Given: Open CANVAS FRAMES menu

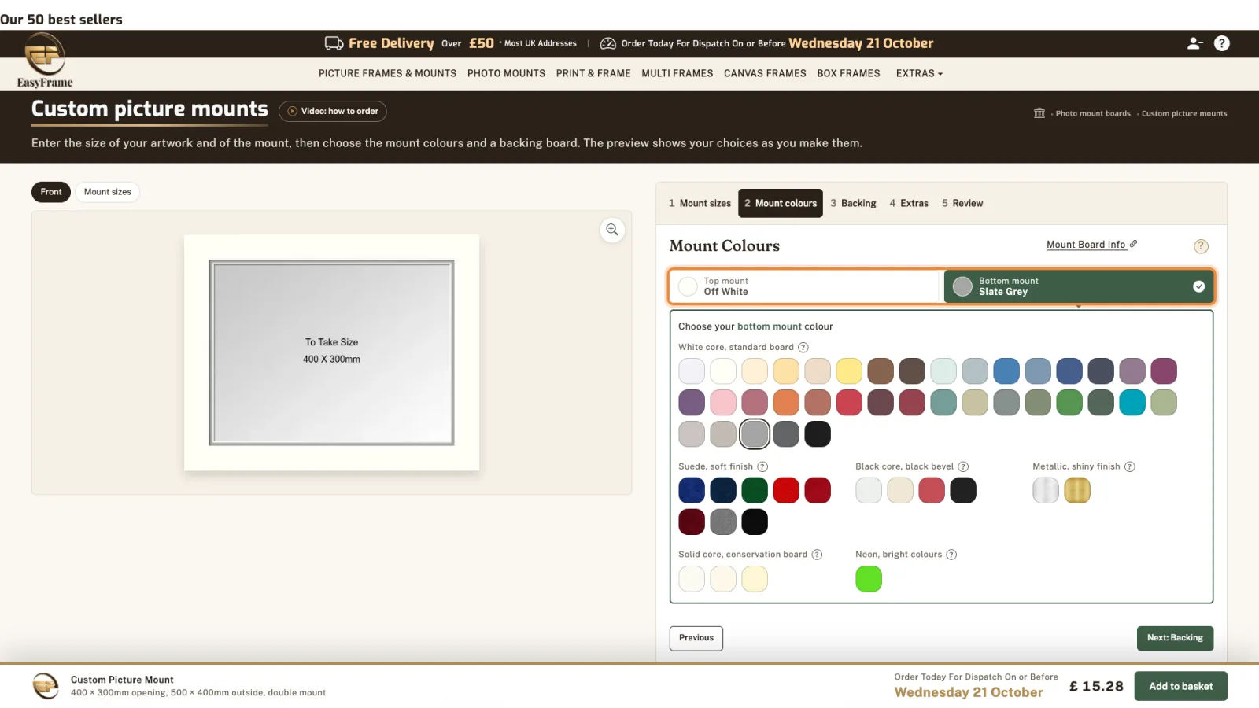Looking at the screenshot, I should 765,73.
